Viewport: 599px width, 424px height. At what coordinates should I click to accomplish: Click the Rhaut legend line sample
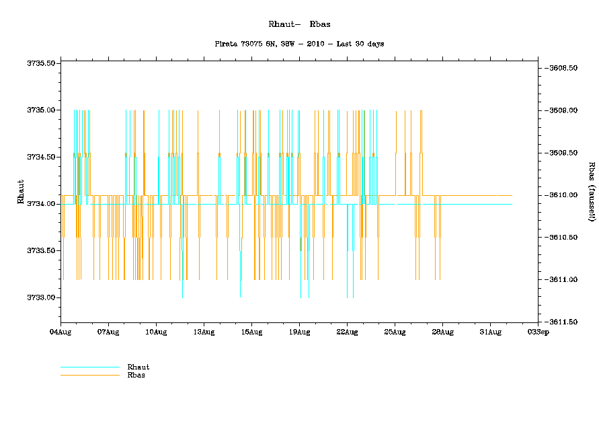(89, 367)
